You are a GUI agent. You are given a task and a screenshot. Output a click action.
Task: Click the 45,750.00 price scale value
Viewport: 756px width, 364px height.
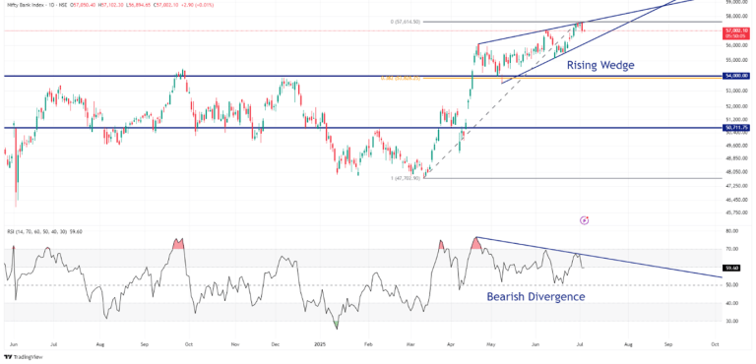[736, 212]
